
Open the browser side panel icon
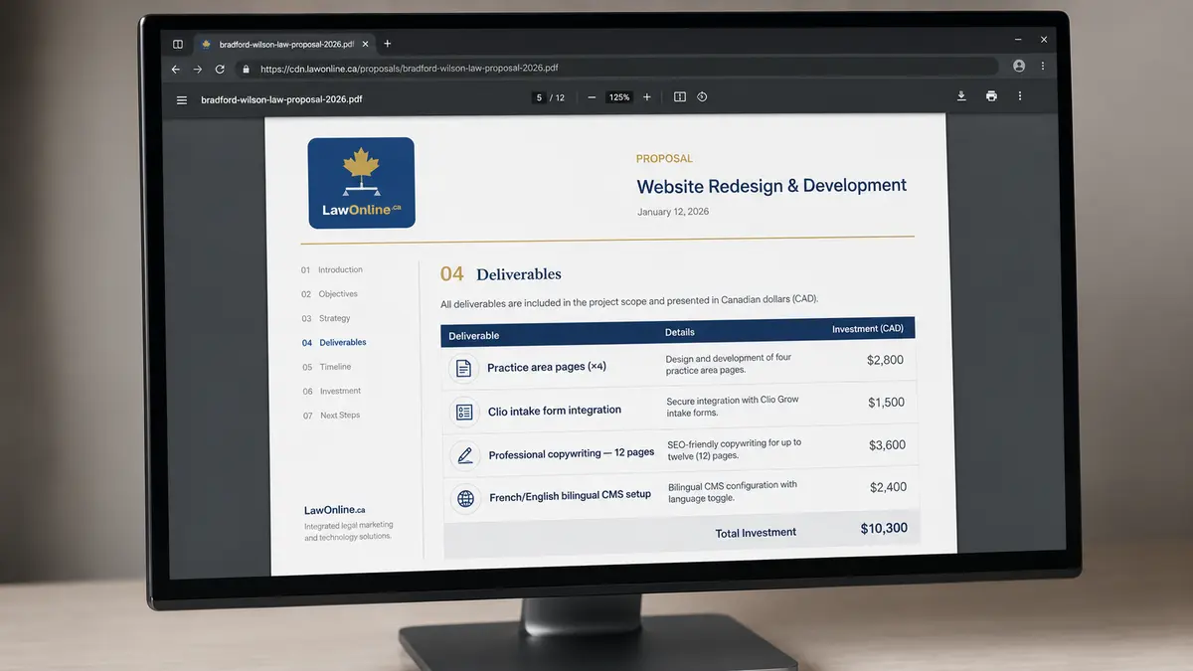click(178, 44)
